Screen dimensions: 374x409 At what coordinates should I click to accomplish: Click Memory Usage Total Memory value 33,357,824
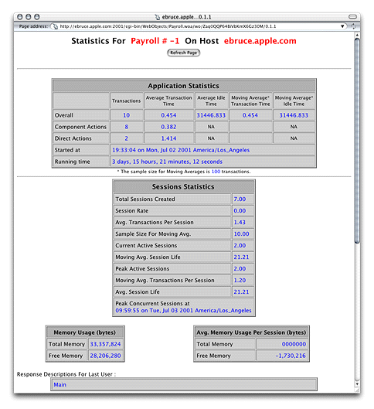(105, 344)
